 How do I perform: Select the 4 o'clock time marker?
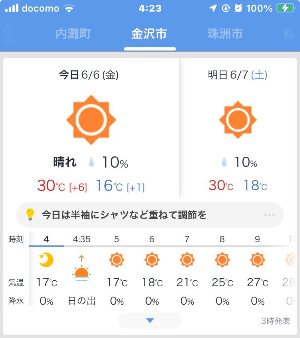point(46,239)
